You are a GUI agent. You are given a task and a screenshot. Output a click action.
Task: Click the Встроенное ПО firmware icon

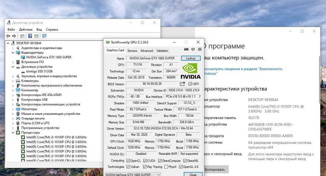18,62
